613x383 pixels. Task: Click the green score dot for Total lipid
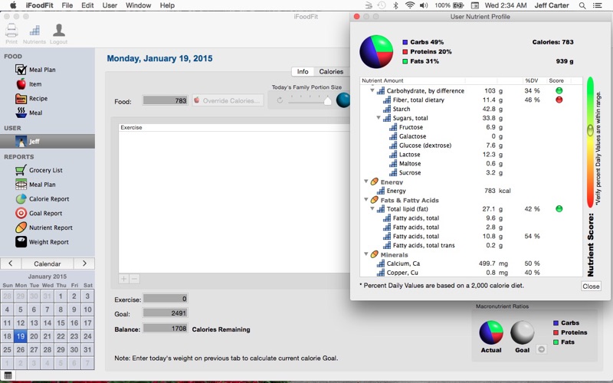click(x=559, y=208)
